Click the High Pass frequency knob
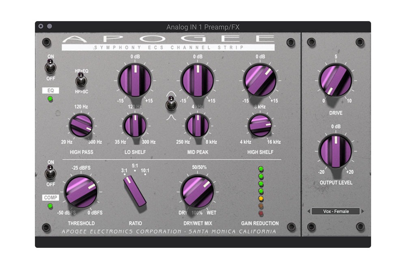This screenshot has width=406, height=271. point(81,126)
